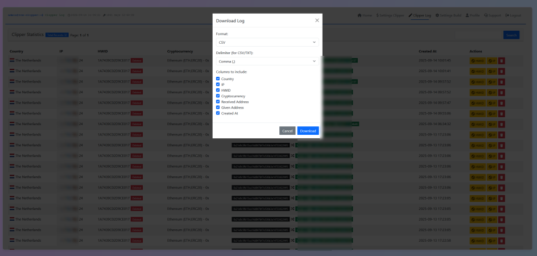The width and height of the screenshot is (537, 256).
Task: Focus the search input next to Search
Action: tap(478, 35)
